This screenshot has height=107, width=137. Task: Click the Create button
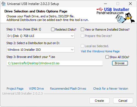coord(99,101)
